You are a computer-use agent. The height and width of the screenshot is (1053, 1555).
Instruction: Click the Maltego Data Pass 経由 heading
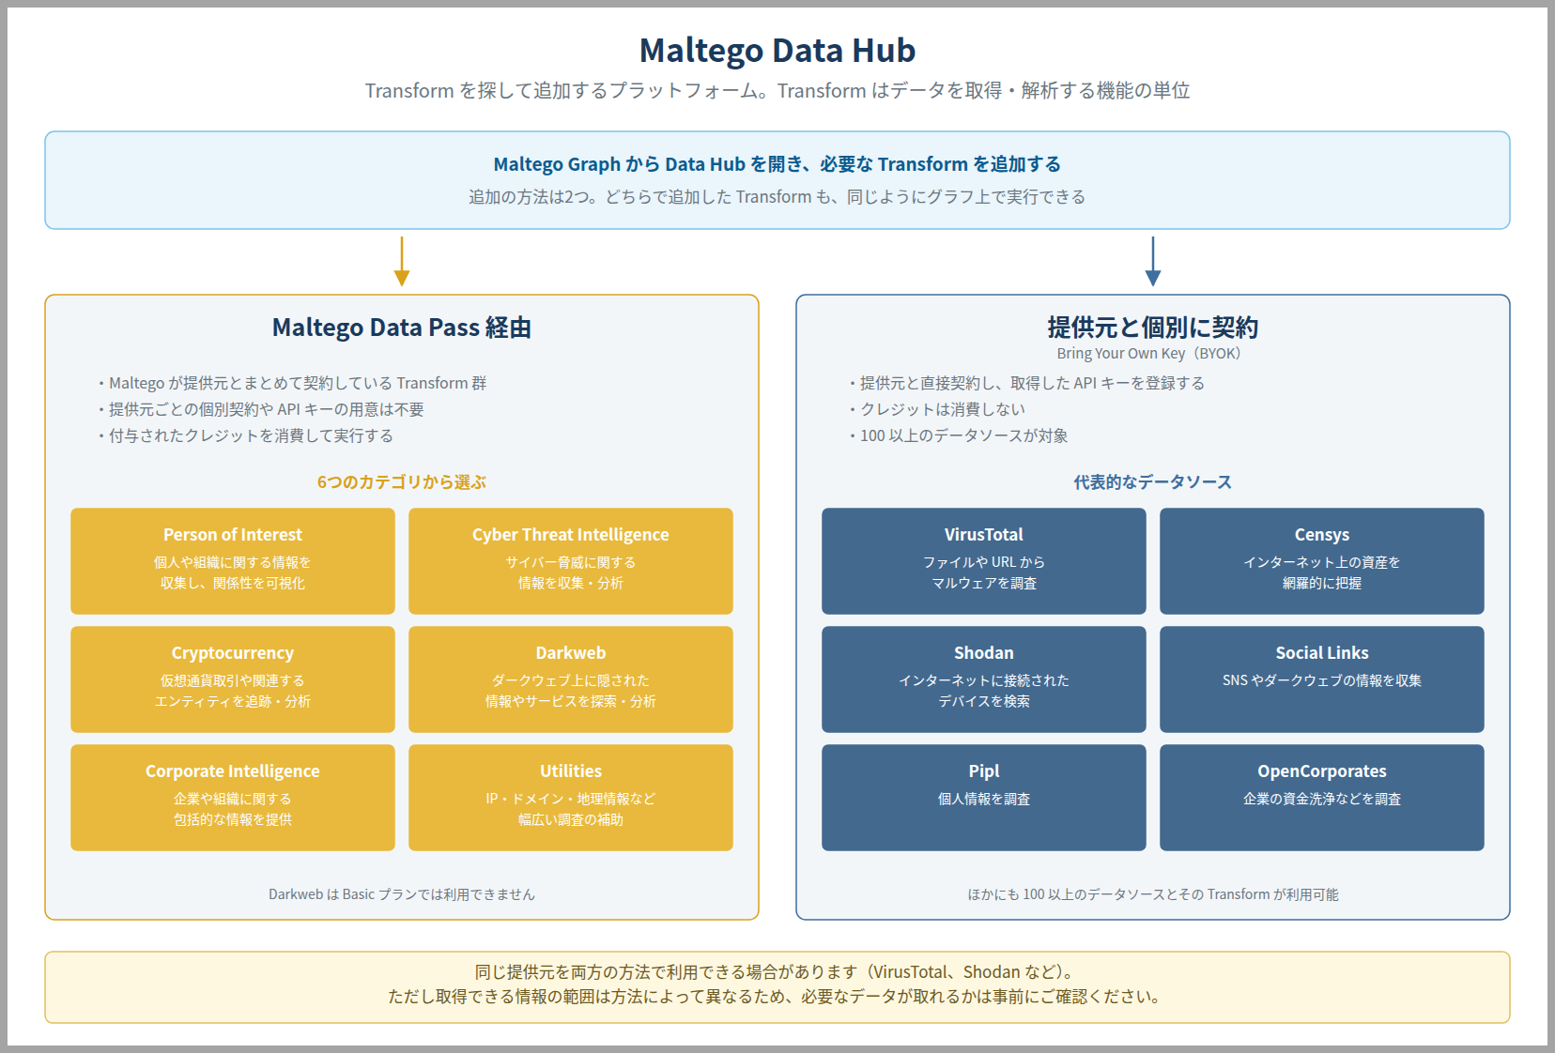(402, 328)
